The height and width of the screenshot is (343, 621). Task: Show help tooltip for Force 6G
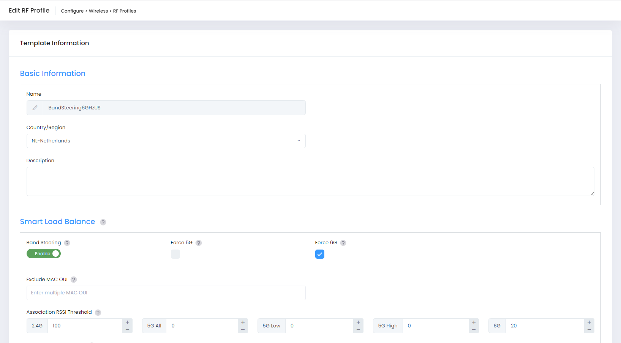343,243
